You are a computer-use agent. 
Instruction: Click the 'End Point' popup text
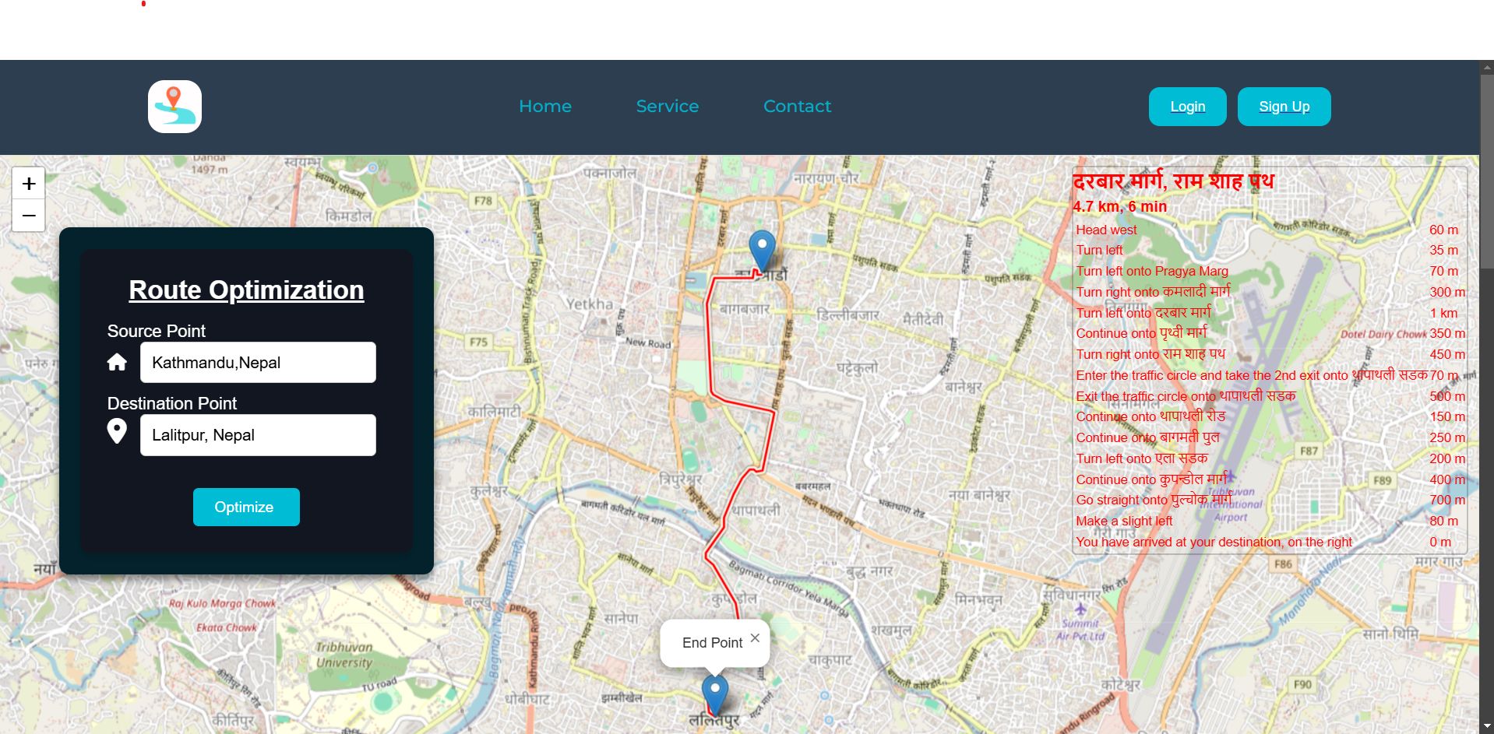(x=712, y=643)
